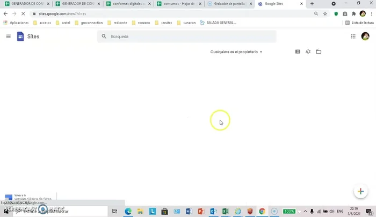Open the sunacon bookmark folder
This screenshot has width=376, height=217.
click(x=186, y=23)
